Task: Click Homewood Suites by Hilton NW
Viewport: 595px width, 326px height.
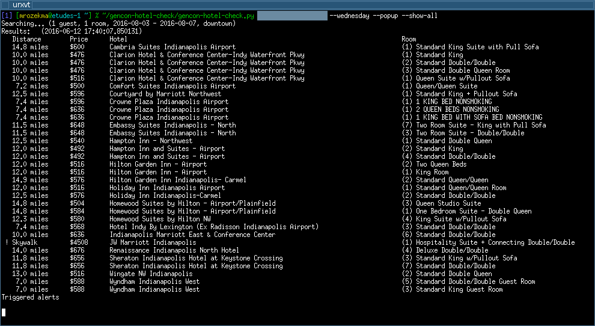Action: [x=160, y=219]
